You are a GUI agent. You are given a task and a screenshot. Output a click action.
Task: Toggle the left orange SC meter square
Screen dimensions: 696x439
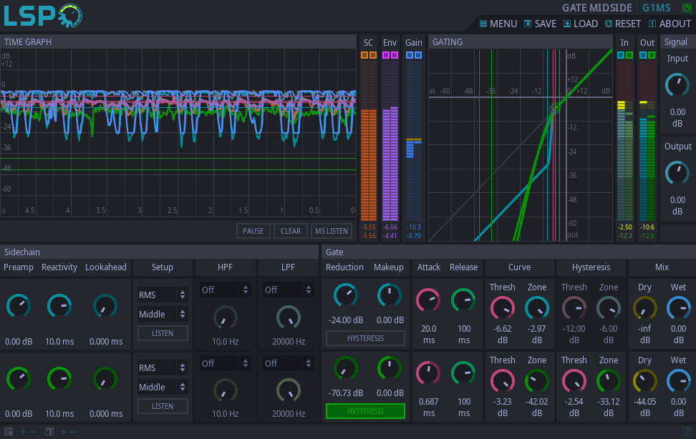tap(364, 55)
